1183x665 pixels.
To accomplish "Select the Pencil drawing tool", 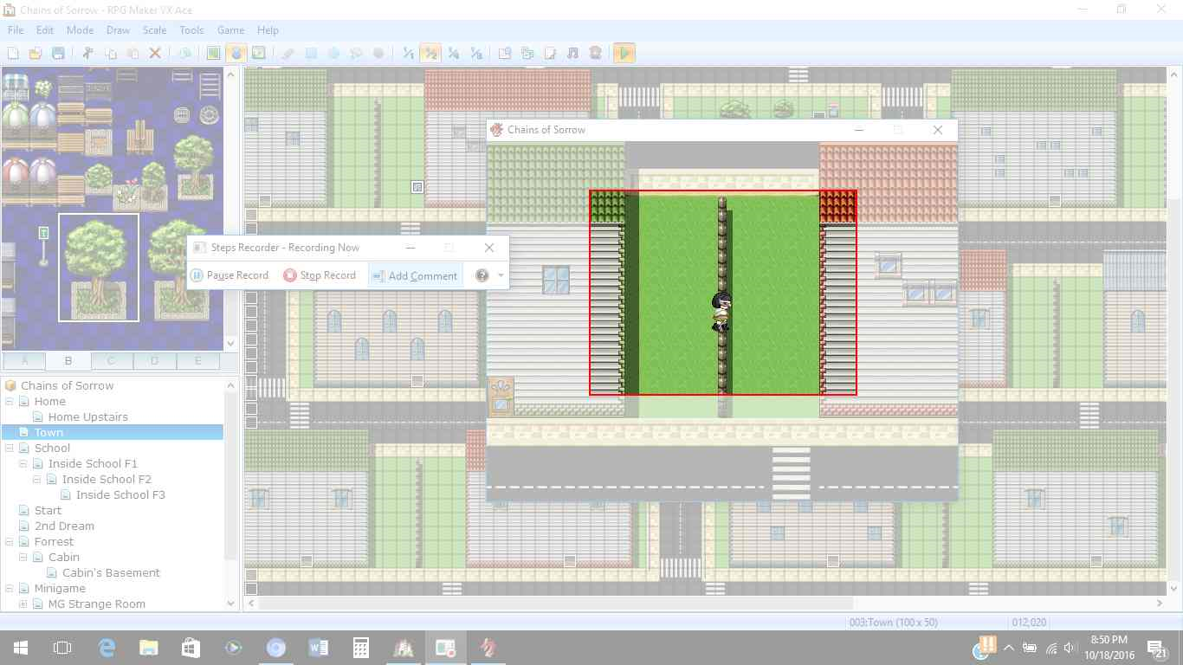I will tap(288, 53).
